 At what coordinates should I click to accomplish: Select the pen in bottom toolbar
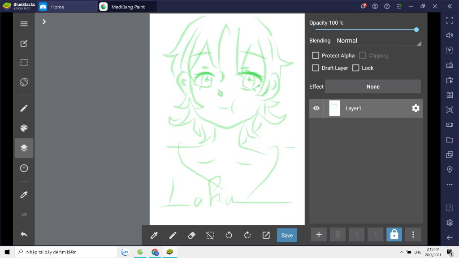coord(173,235)
